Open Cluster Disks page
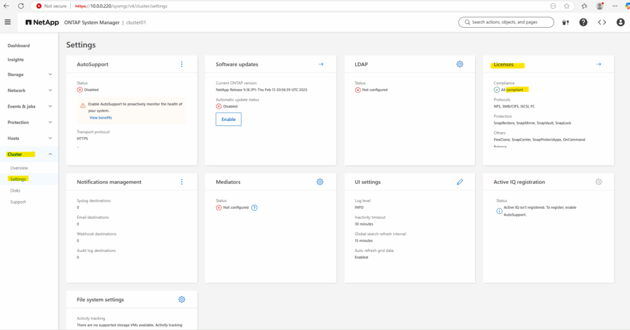 point(15,191)
